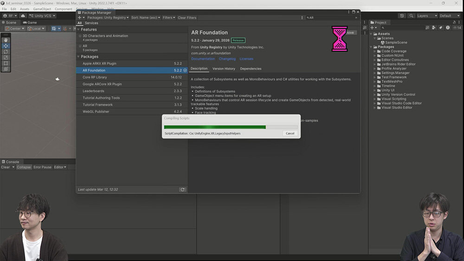Toggle Collapse in the Console

point(24,167)
